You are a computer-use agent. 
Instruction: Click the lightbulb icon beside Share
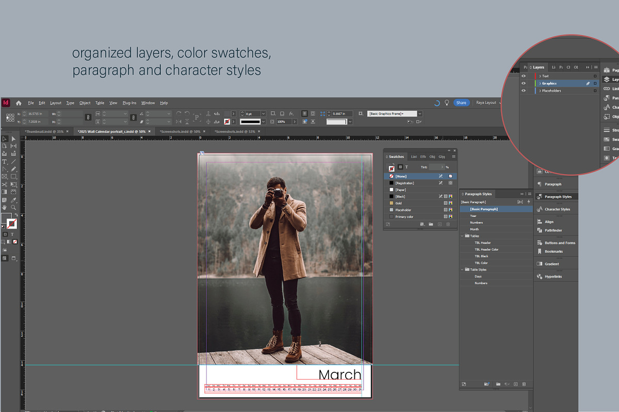point(447,103)
